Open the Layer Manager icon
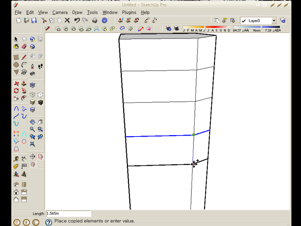This screenshot has height=226, width=301. pos(283,20)
